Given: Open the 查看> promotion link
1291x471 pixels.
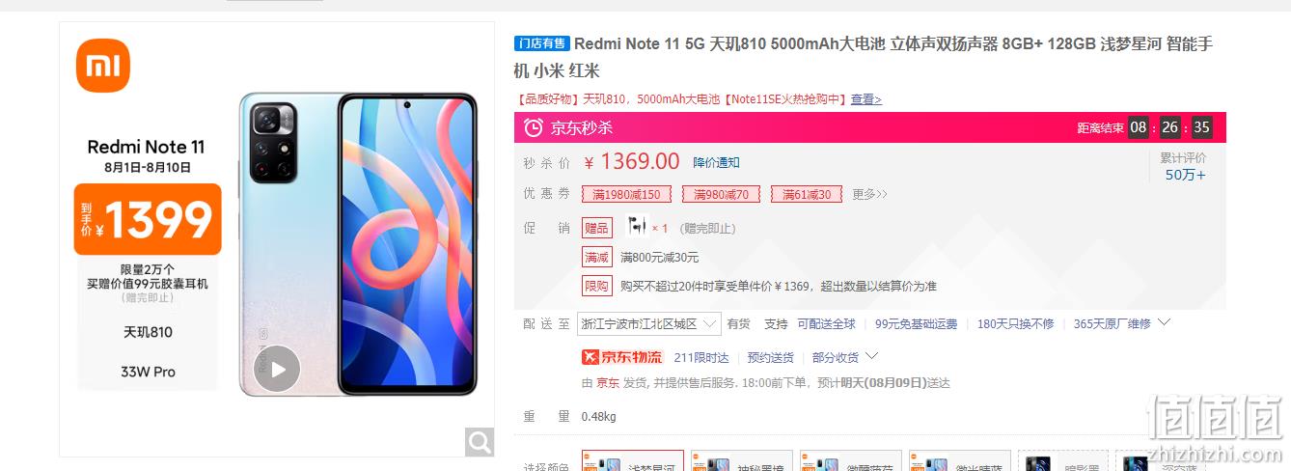Looking at the screenshot, I should tap(865, 98).
